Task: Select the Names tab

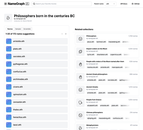Action: [x=10, y=29]
